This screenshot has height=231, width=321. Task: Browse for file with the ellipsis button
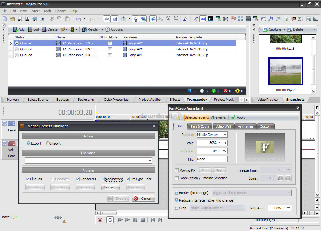149,161
